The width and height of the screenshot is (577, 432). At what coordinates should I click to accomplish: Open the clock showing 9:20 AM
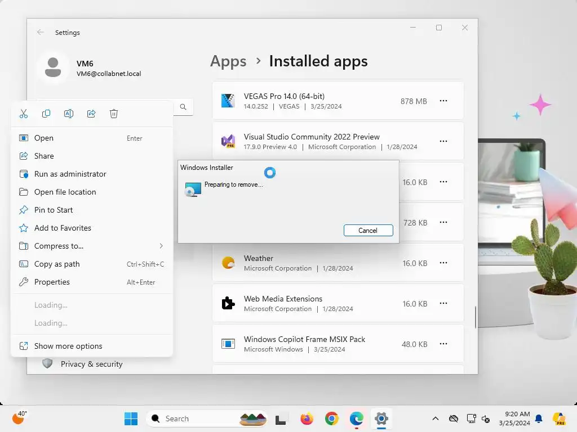coord(514,418)
